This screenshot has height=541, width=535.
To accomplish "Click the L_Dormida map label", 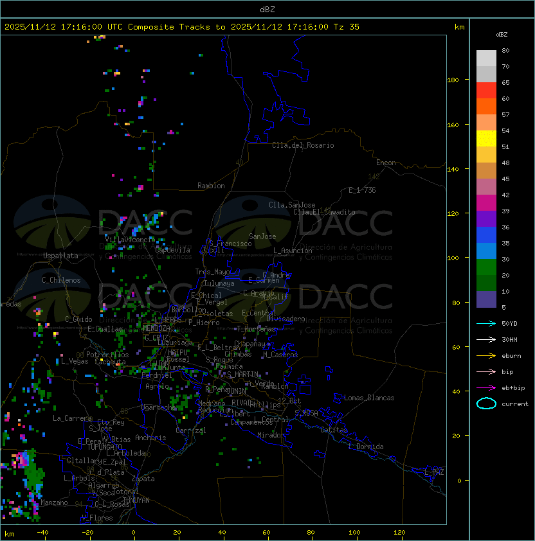I will (366, 447).
